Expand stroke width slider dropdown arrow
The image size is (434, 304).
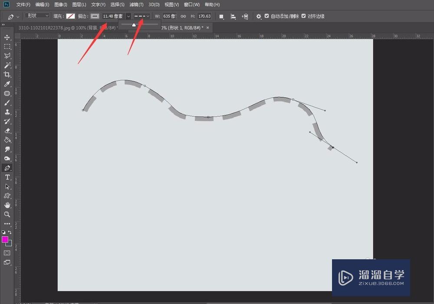[128, 17]
